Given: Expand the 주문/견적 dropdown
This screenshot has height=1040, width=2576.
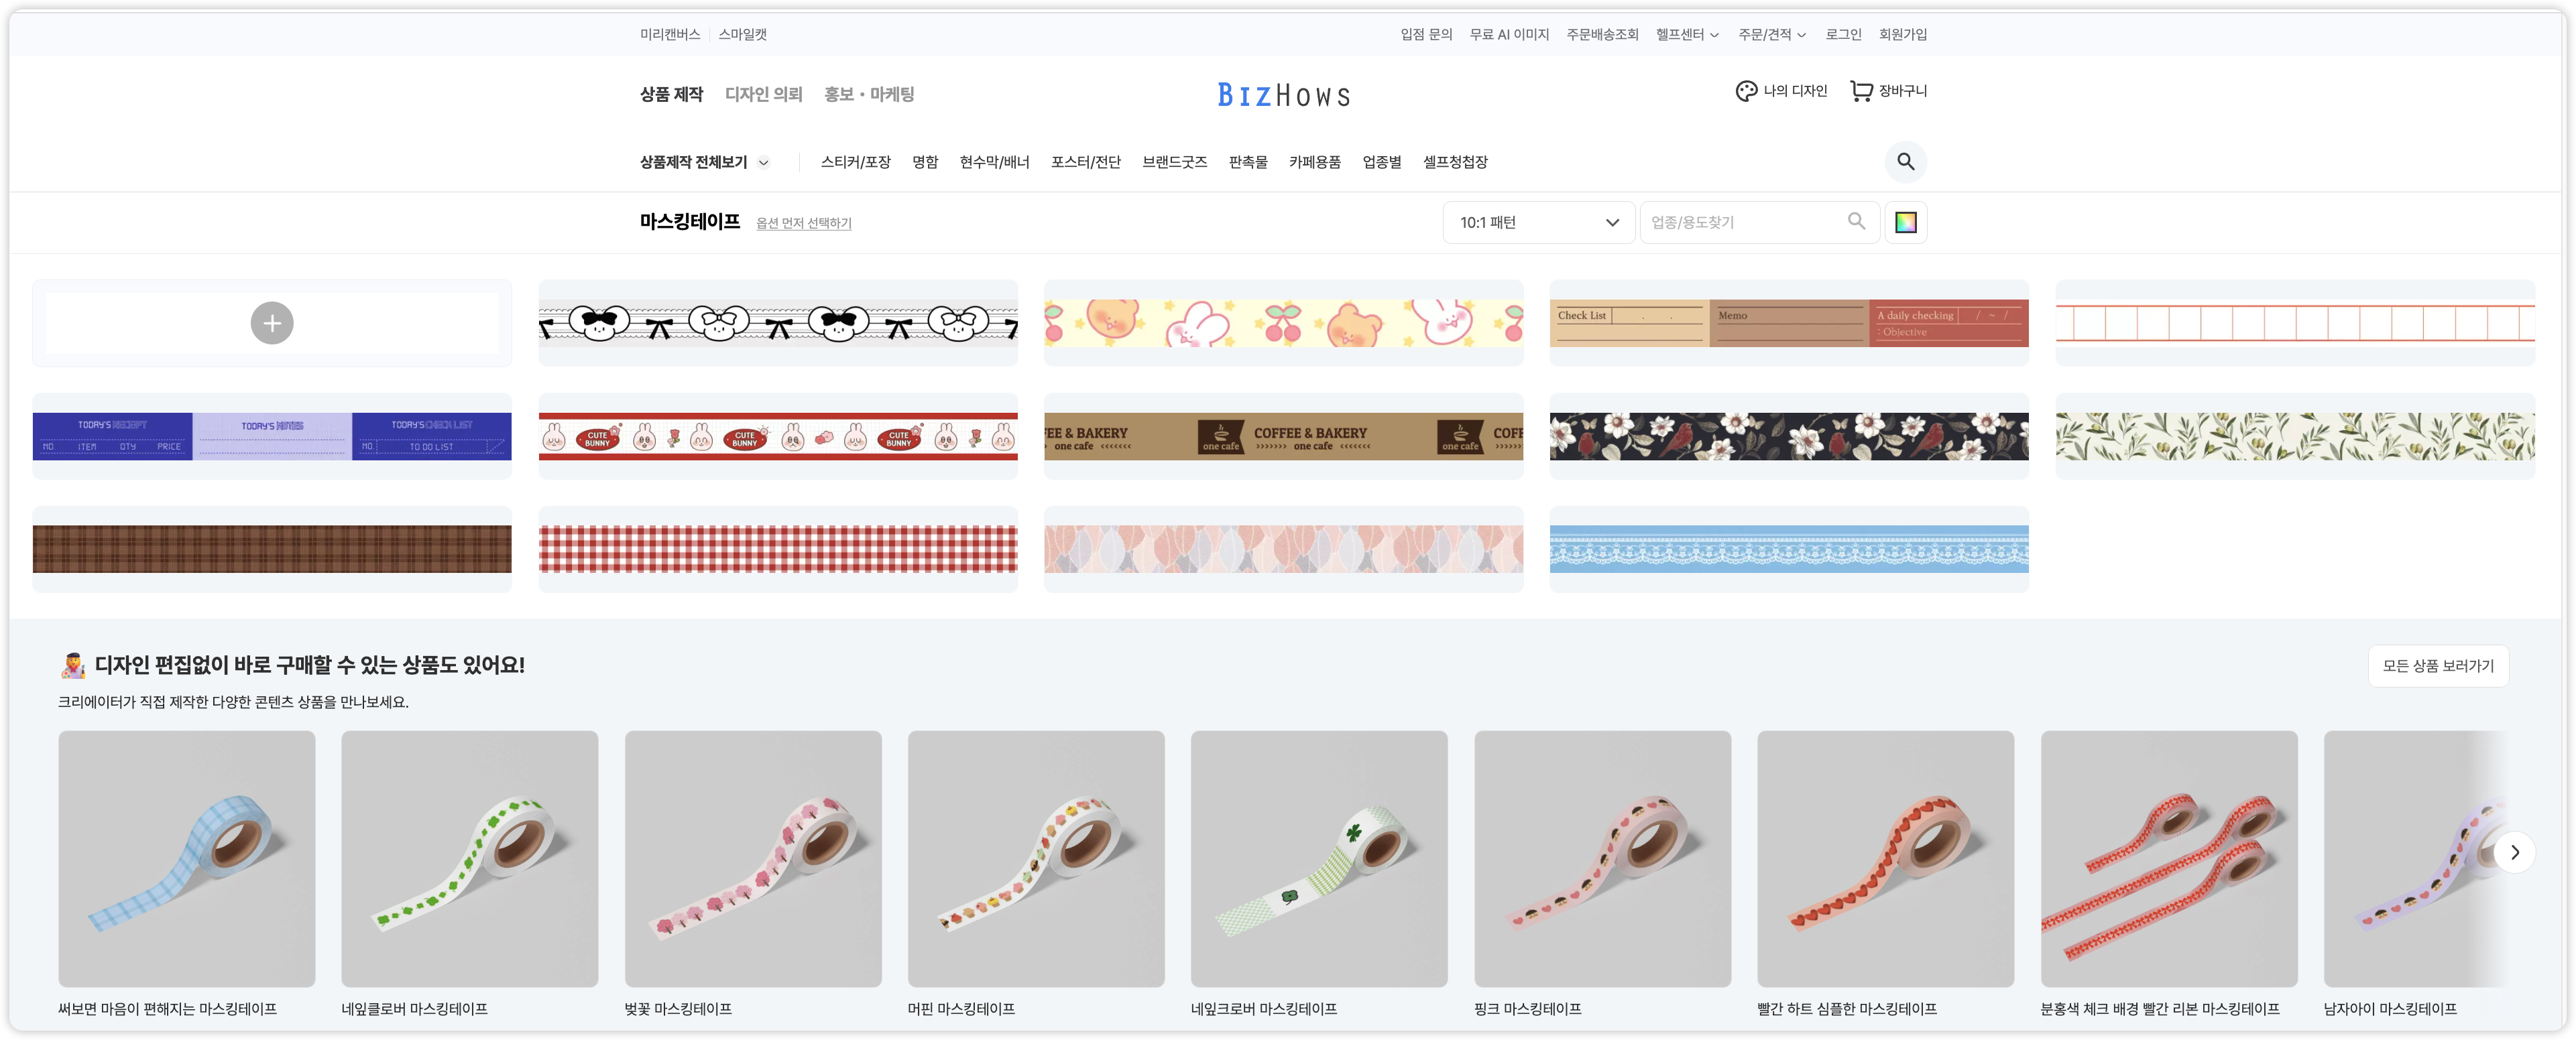Looking at the screenshot, I should click(x=1771, y=35).
